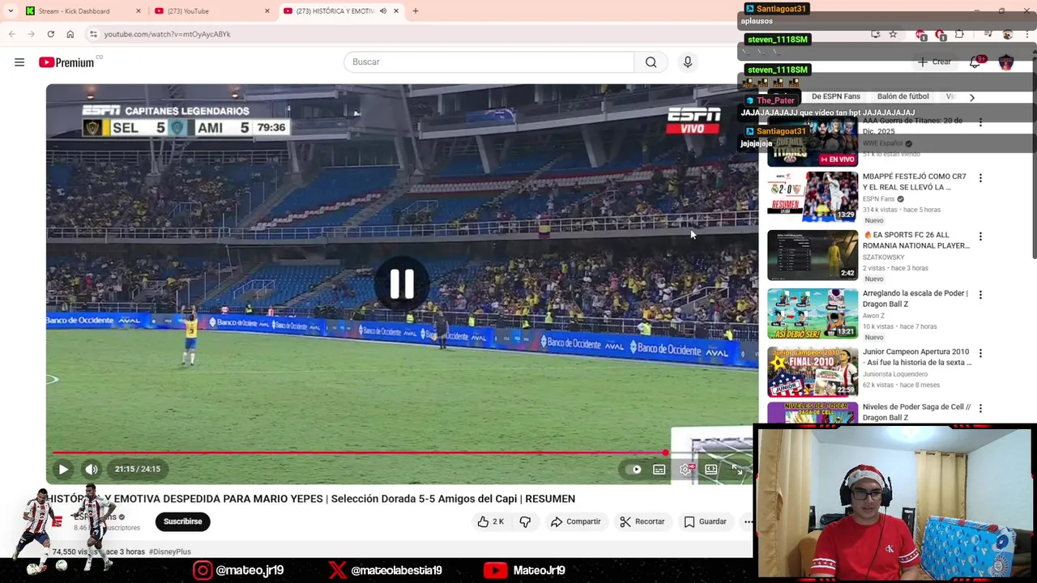
Task: Bookmark this page with the star
Action: 893,34
